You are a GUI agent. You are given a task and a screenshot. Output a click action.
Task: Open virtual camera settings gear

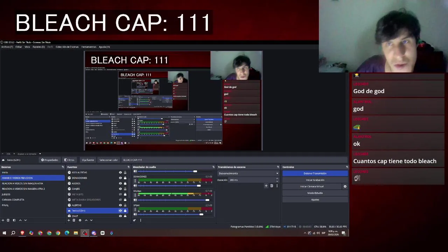[345, 187]
